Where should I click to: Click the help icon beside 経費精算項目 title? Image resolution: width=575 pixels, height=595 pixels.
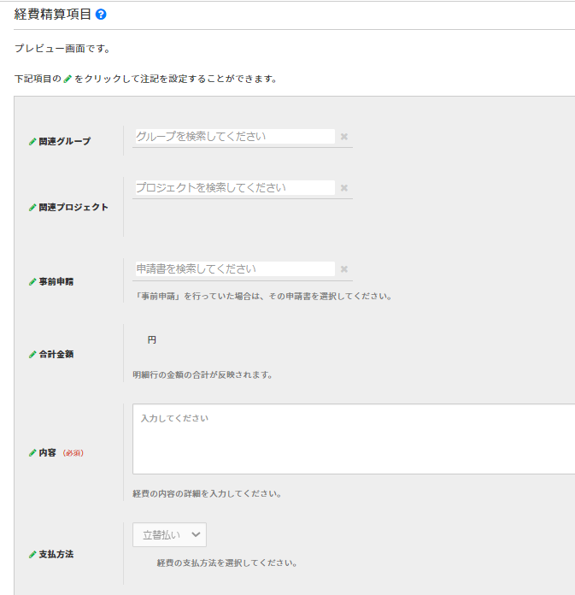[101, 15]
